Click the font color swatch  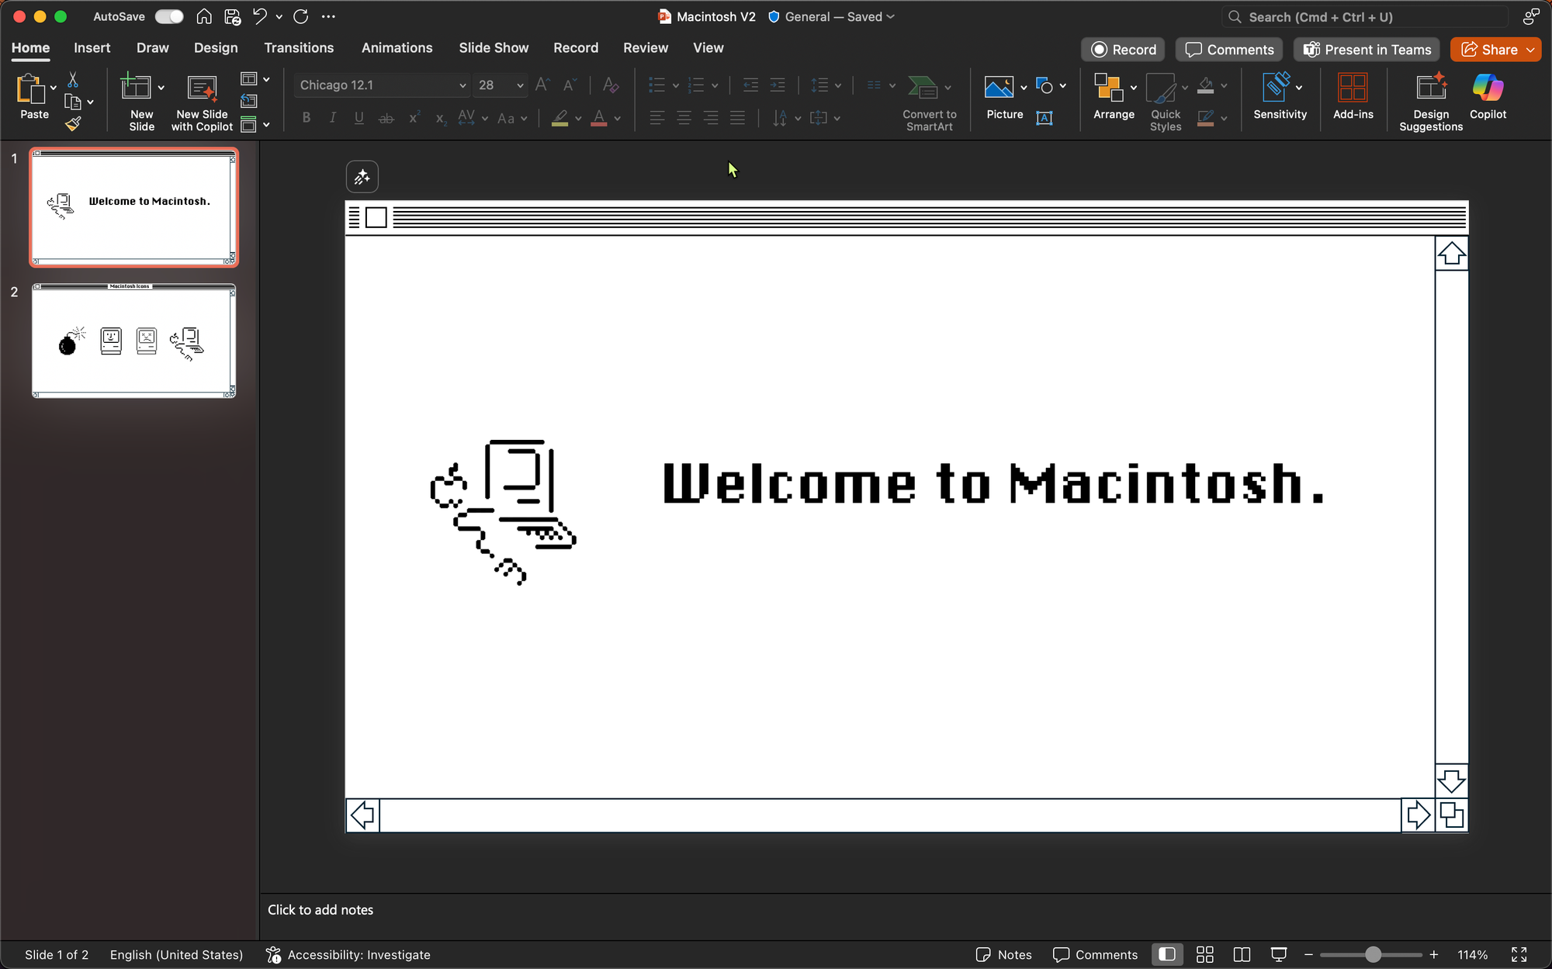(599, 118)
